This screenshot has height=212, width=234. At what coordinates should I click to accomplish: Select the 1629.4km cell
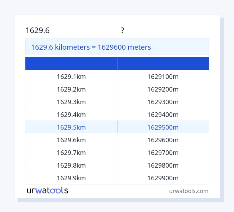coord(71,114)
